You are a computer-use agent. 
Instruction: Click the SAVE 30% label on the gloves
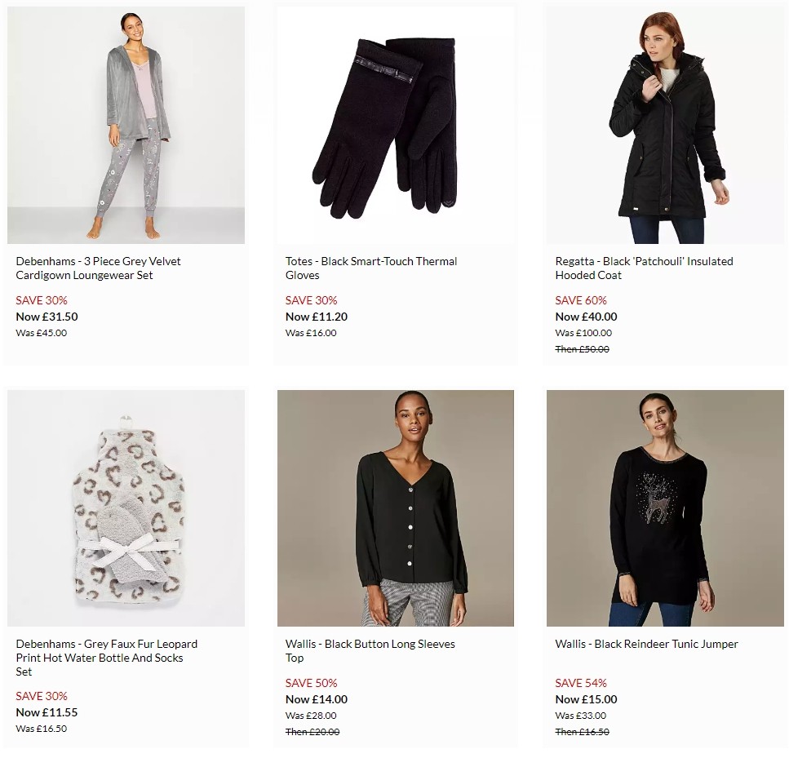pyautogui.click(x=311, y=300)
